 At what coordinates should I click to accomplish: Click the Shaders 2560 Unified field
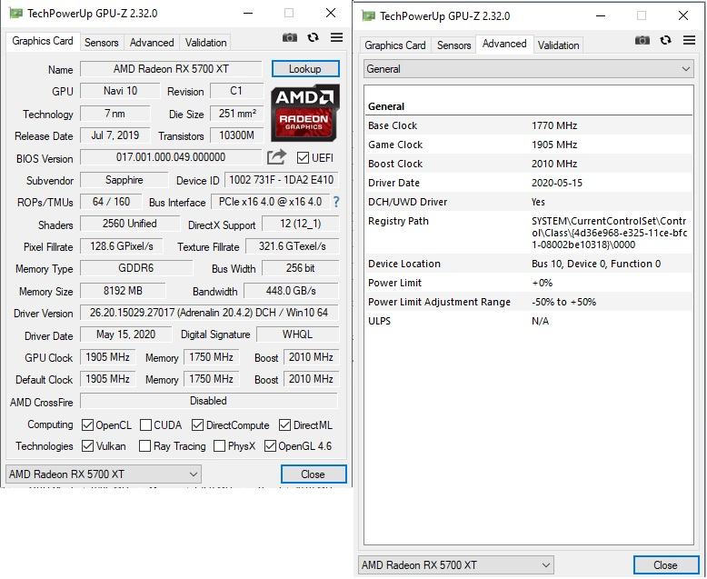(x=130, y=224)
